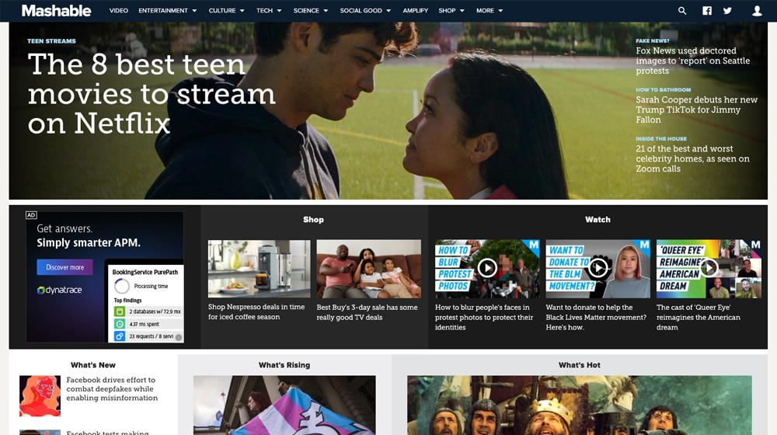The image size is (777, 435).
Task: Open the Video nav item
Action: coord(118,10)
